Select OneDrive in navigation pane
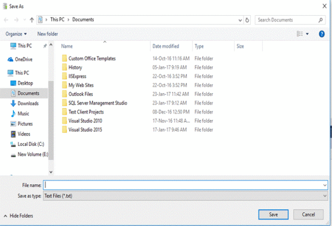Viewport: 332px width, 226px height. click(20, 59)
